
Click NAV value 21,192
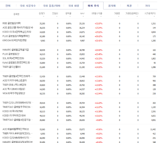point(82,67)
